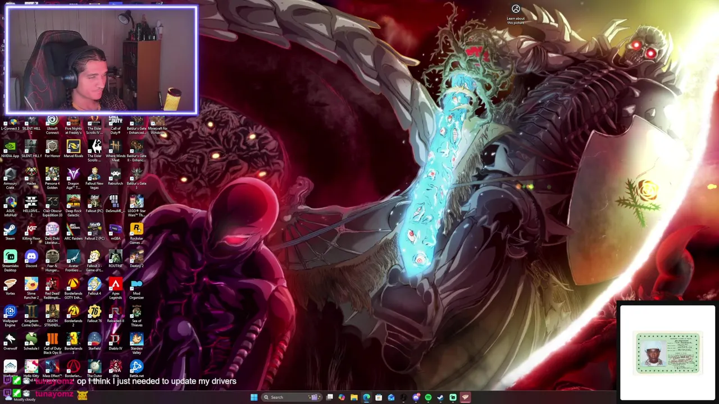Select Clair Obscur Expedition 33 icon
719x404 pixels.
coord(52,207)
